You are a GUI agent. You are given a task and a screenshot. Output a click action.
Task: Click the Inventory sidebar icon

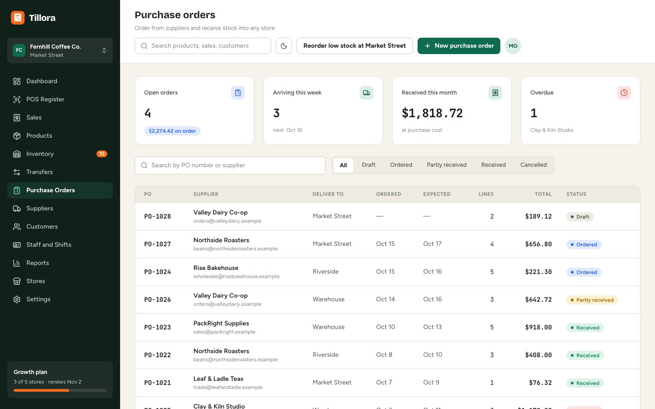(17, 154)
